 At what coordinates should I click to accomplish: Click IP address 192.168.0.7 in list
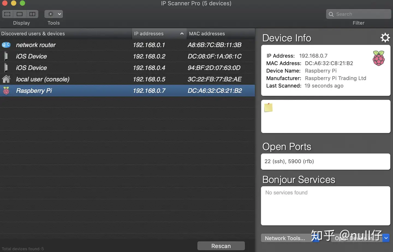[x=149, y=91]
